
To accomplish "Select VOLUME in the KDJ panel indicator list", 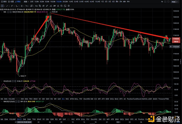I will click(12, 99).
